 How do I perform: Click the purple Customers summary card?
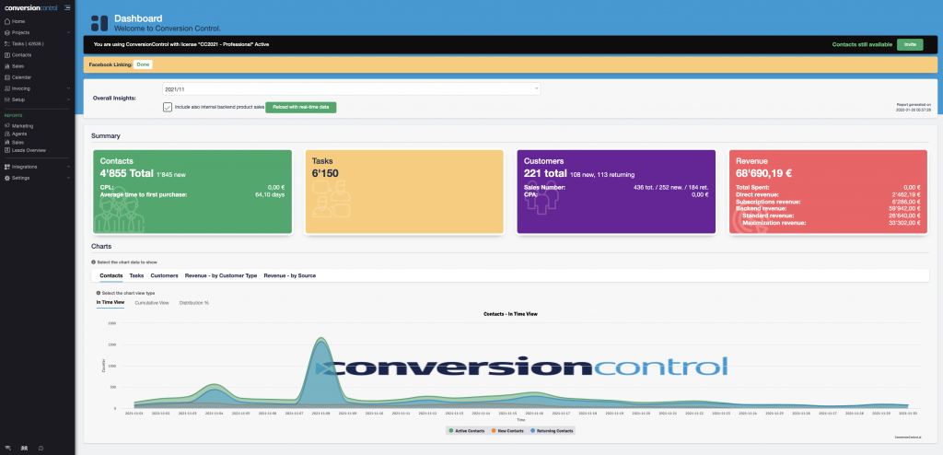coord(615,192)
